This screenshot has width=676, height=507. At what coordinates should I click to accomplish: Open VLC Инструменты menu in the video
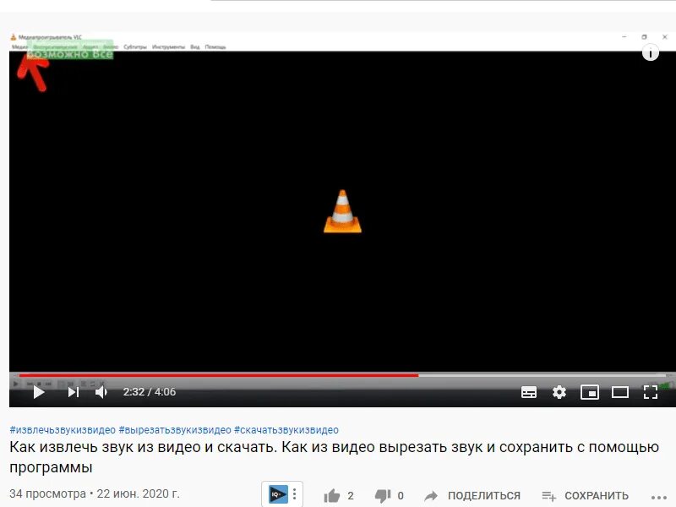(168, 46)
